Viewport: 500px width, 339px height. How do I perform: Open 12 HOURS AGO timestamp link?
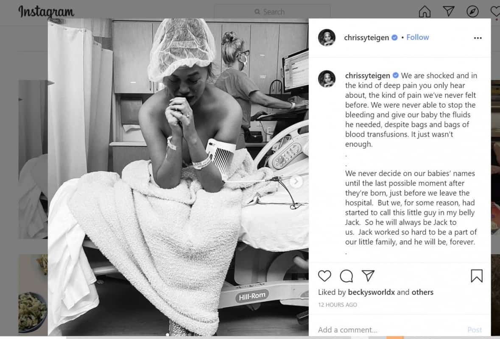(338, 305)
